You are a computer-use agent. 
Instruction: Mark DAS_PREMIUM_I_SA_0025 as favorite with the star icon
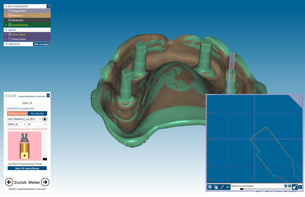[45, 119]
